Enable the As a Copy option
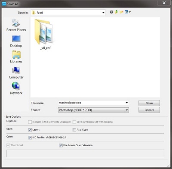172x169 pixels. (74, 130)
